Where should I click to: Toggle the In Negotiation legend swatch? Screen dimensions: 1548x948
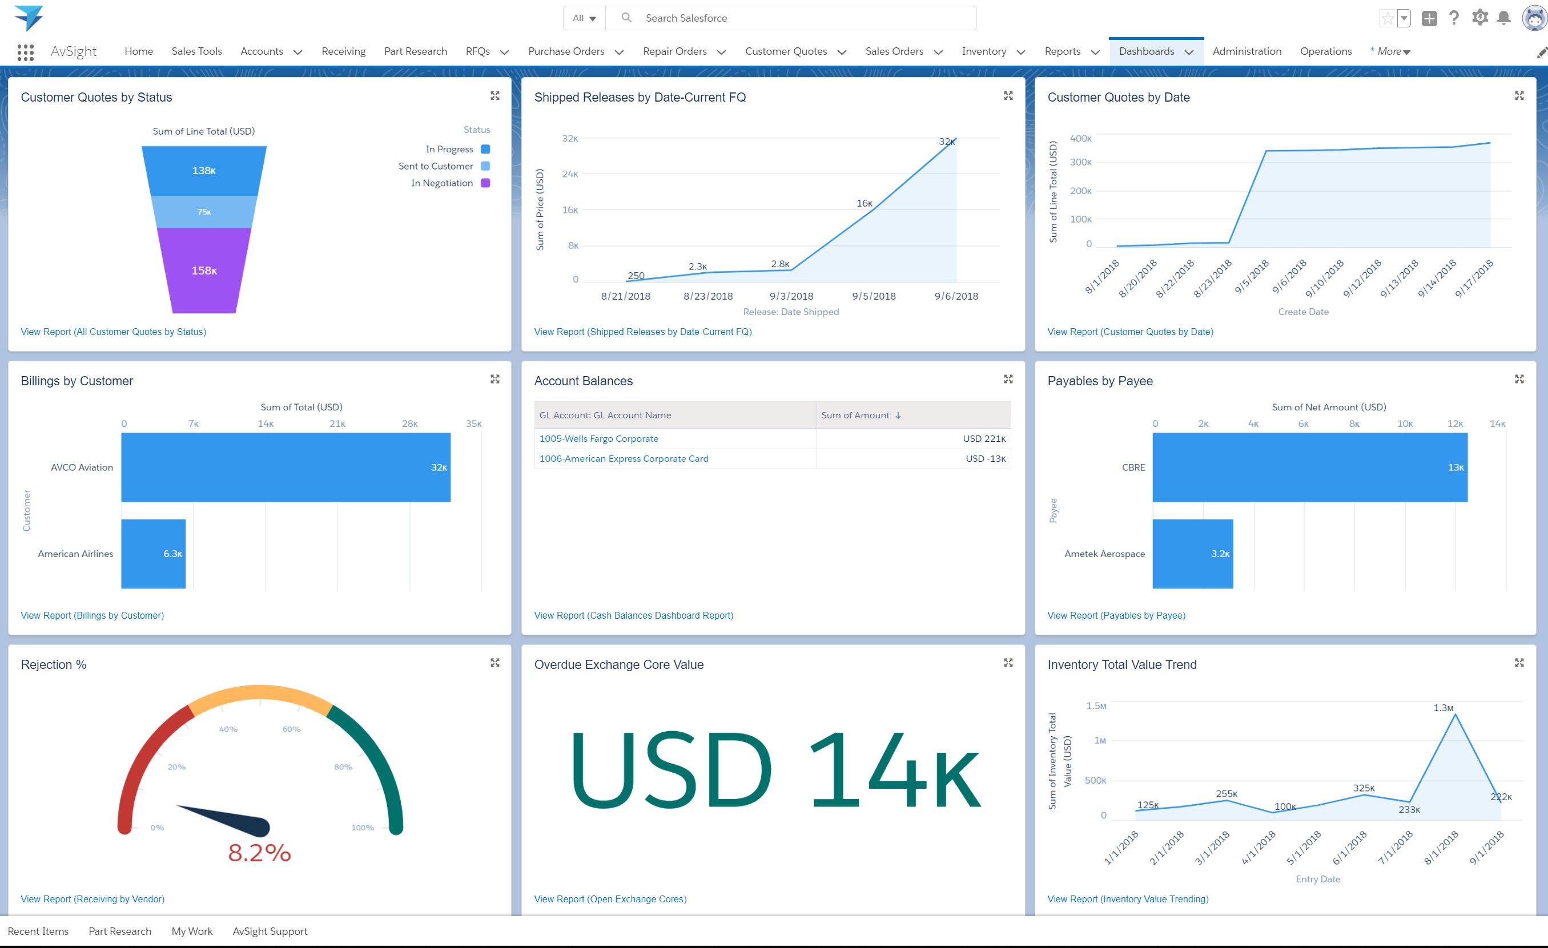(x=485, y=183)
